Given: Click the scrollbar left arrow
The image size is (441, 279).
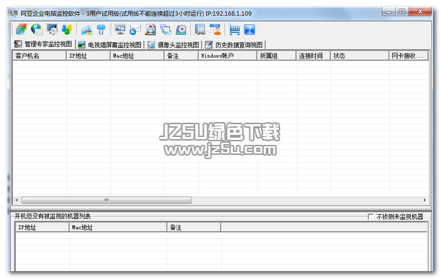Looking at the screenshot, I should [x=17, y=200].
